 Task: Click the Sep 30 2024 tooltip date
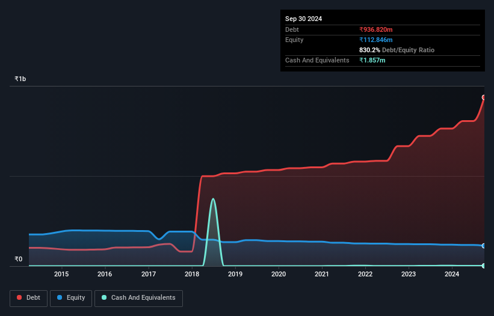[303, 19]
